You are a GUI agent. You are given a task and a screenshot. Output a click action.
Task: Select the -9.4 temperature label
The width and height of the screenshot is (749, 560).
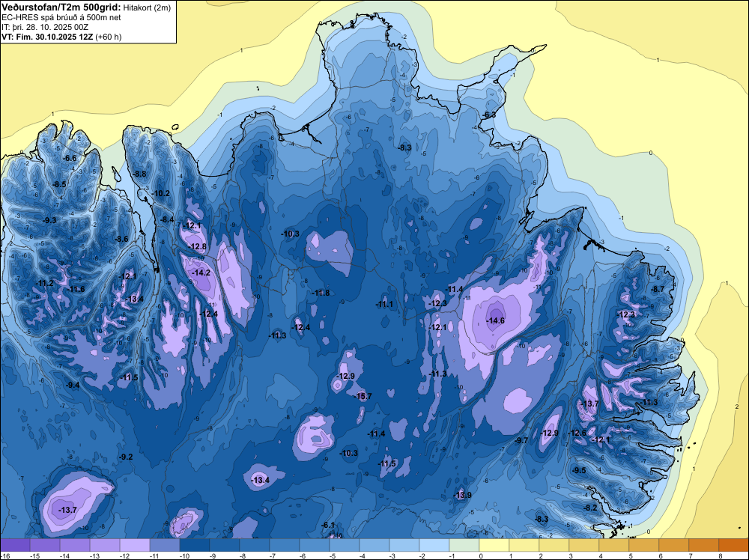pyautogui.click(x=73, y=385)
